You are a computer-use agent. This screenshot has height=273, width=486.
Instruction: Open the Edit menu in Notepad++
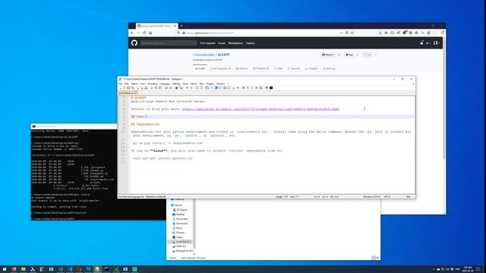tap(127, 84)
